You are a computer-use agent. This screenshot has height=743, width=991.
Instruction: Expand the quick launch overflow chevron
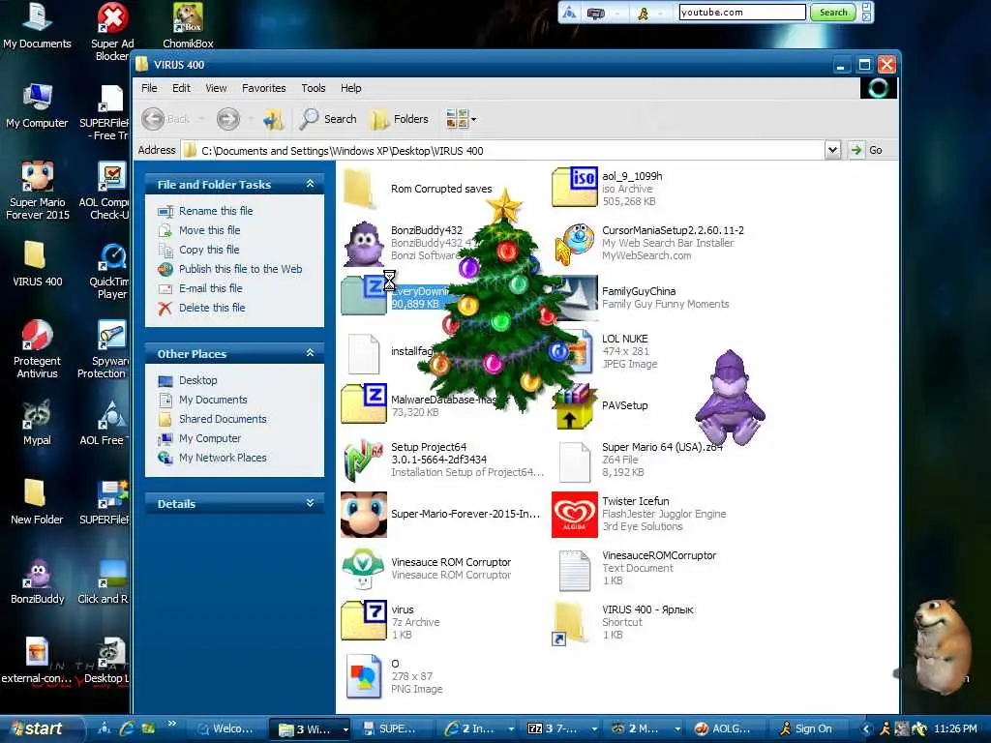(172, 724)
